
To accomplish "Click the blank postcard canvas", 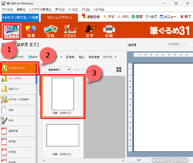I will (x=163, y=107).
